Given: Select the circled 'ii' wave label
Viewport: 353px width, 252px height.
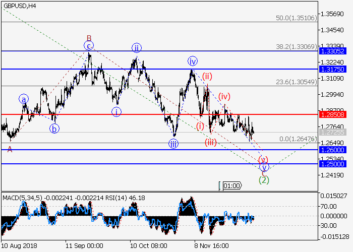Looking at the screenshot, I should [136, 48].
